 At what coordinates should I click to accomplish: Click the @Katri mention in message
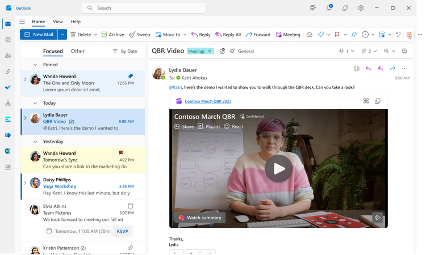(x=176, y=87)
